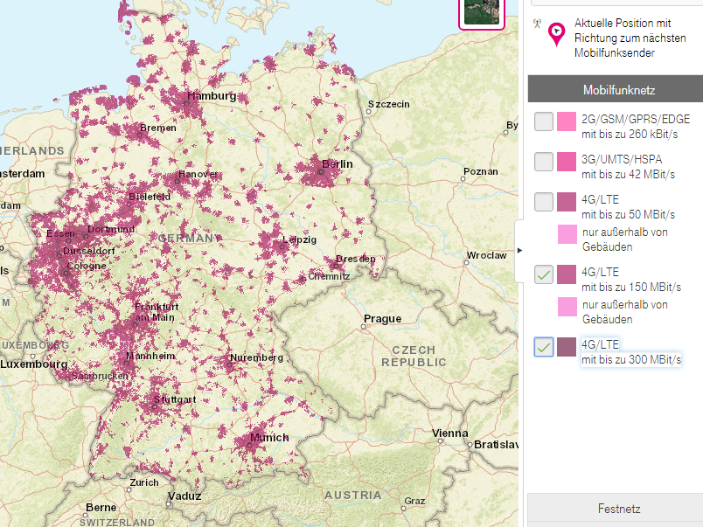Click light pink outdoor-only swatch under 50 MBit/s
This screenshot has height=527, width=703.
[x=567, y=234]
